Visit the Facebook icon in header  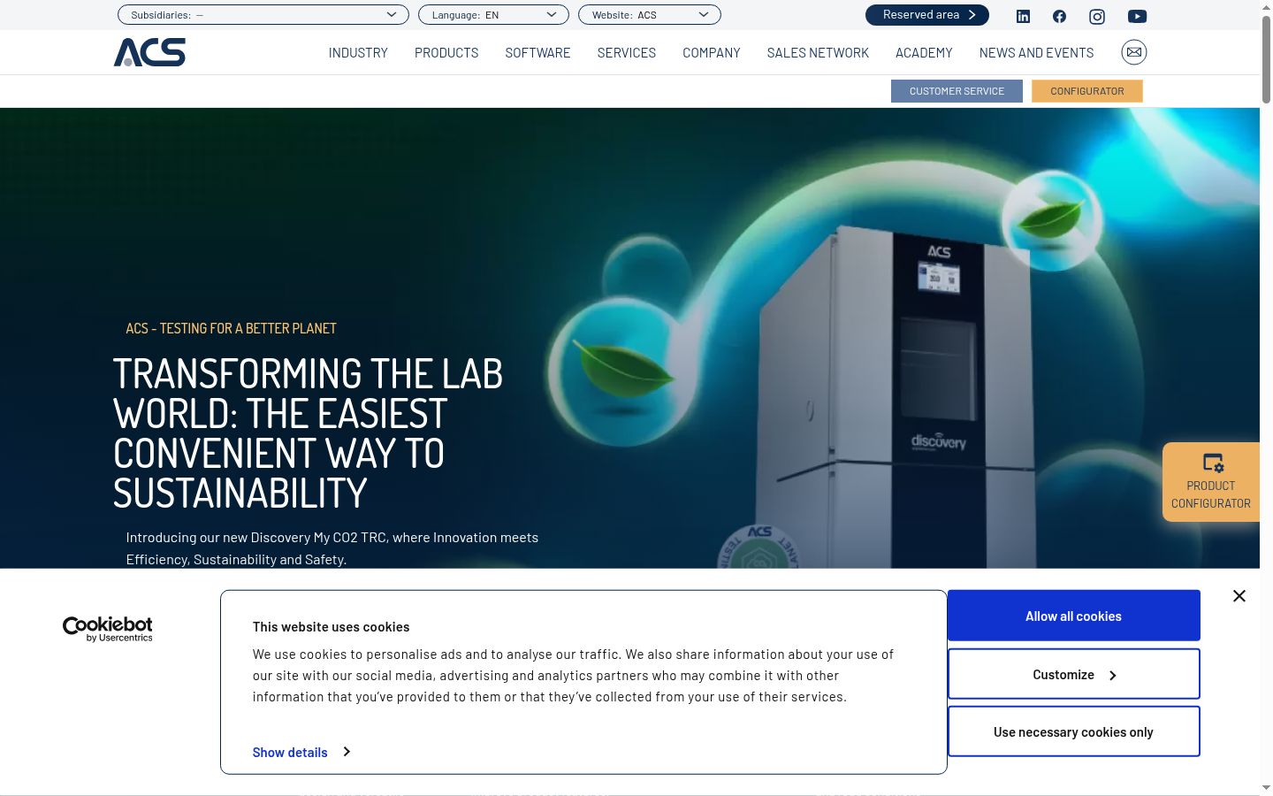pos(1059,16)
